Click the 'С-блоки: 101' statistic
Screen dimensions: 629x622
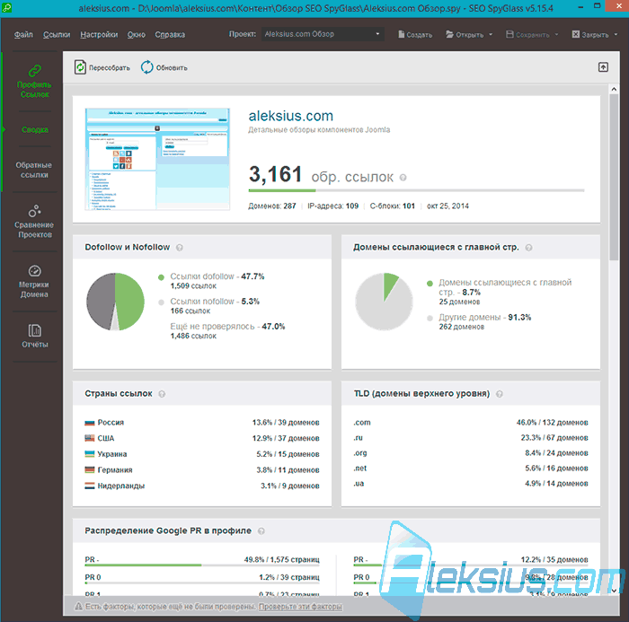pos(393,206)
